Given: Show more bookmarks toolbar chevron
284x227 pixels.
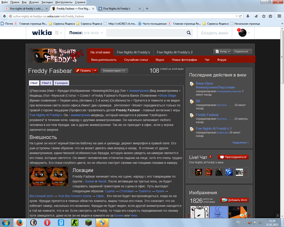Looking at the screenshot, I should click(282, 24).
